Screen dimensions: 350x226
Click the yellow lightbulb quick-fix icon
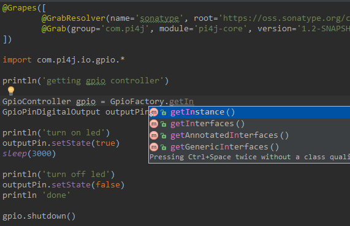(11, 91)
